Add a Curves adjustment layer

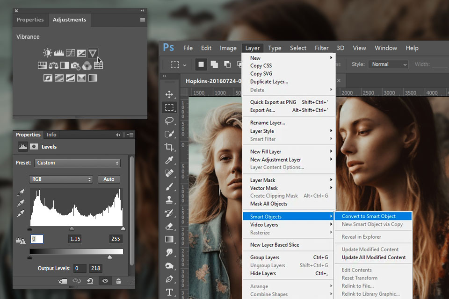click(70, 53)
